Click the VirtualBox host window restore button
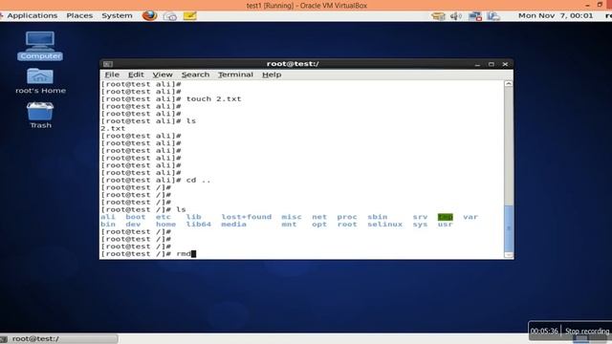 click(x=600, y=5)
